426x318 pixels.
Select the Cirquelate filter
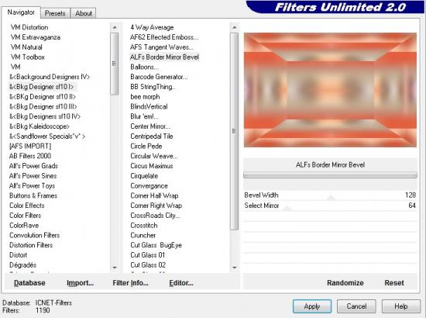click(x=144, y=176)
